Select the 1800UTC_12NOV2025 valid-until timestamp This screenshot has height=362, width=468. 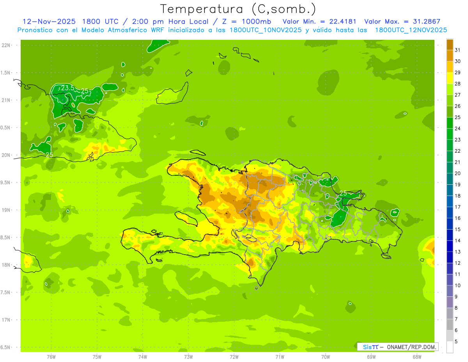click(411, 30)
